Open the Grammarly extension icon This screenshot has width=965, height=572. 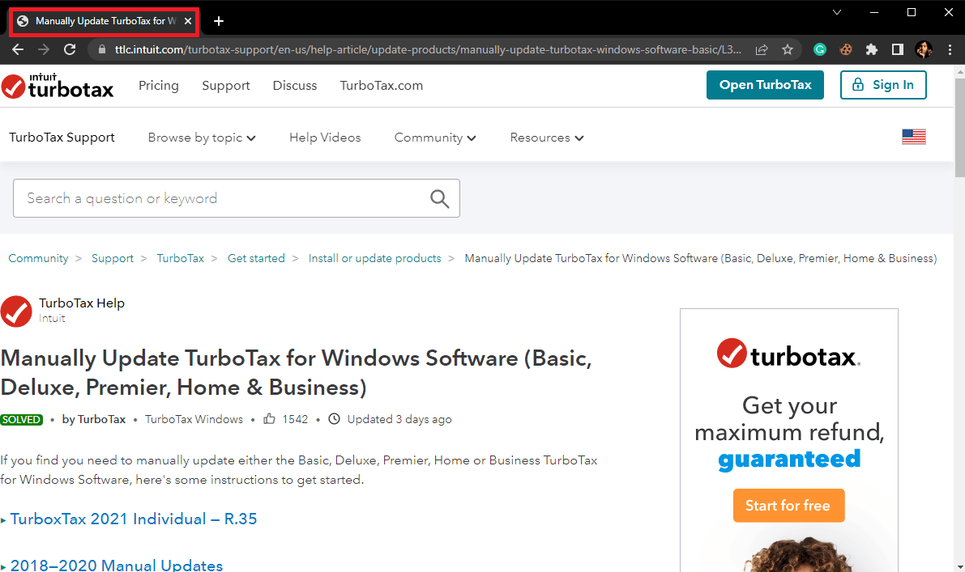[820, 50]
